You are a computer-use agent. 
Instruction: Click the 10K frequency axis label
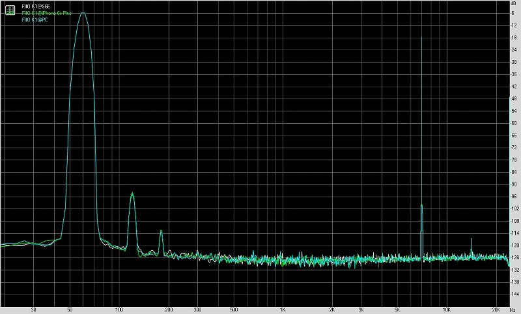[x=446, y=310]
